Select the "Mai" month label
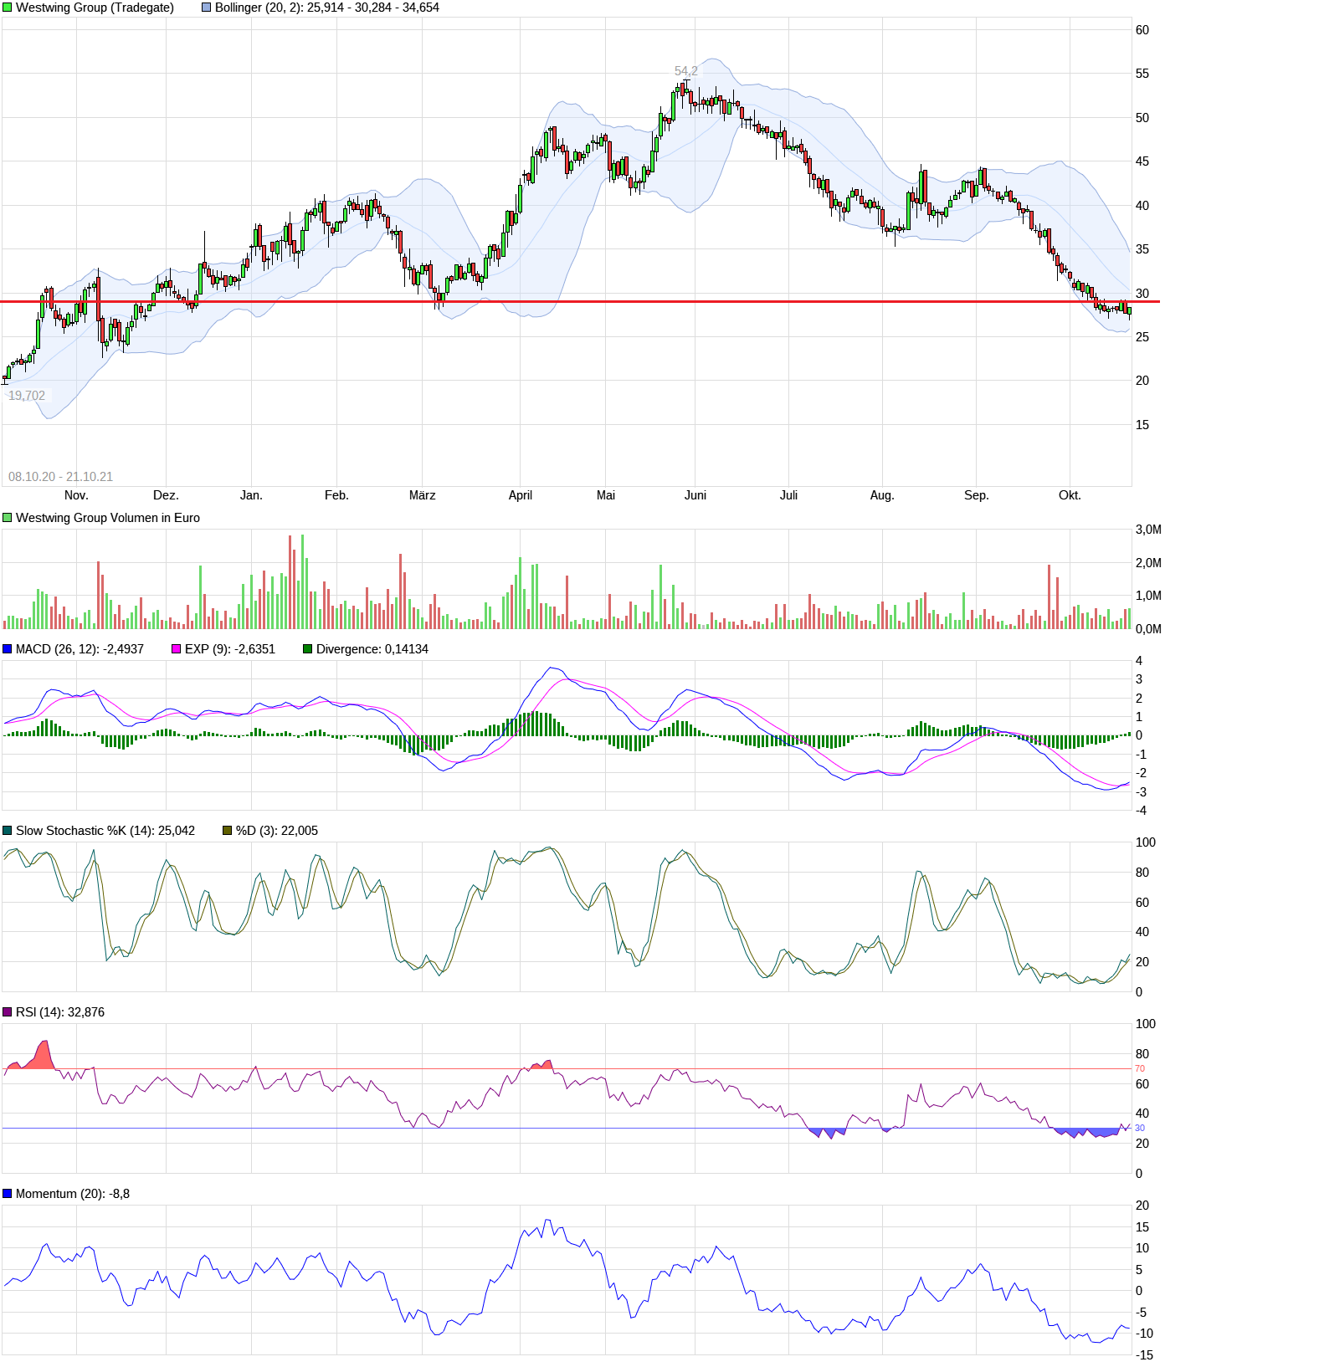 coord(606,495)
